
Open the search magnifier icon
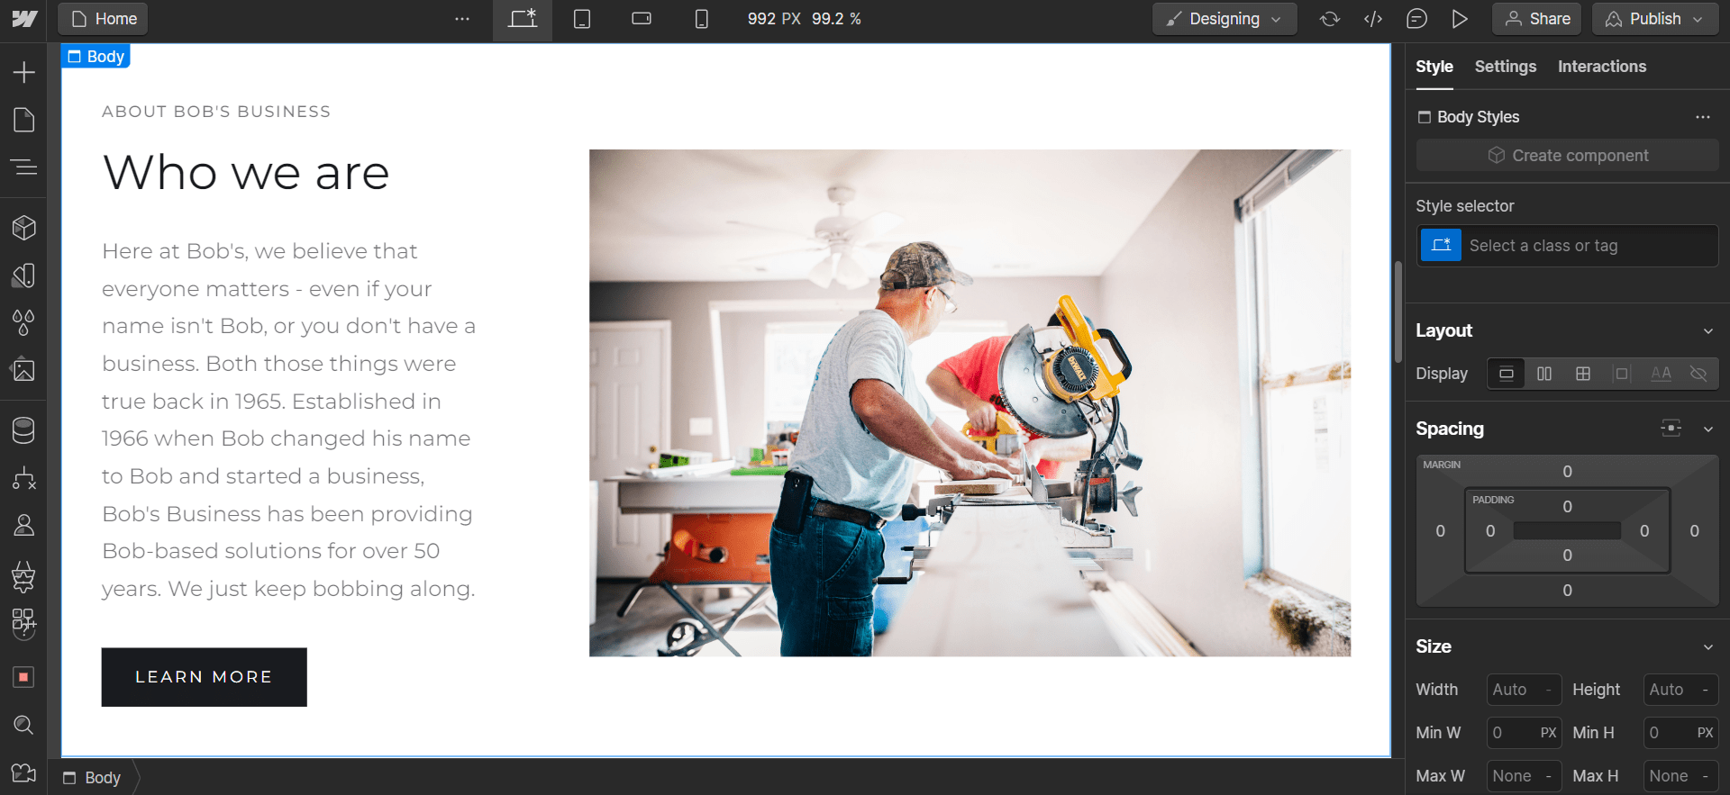click(24, 725)
